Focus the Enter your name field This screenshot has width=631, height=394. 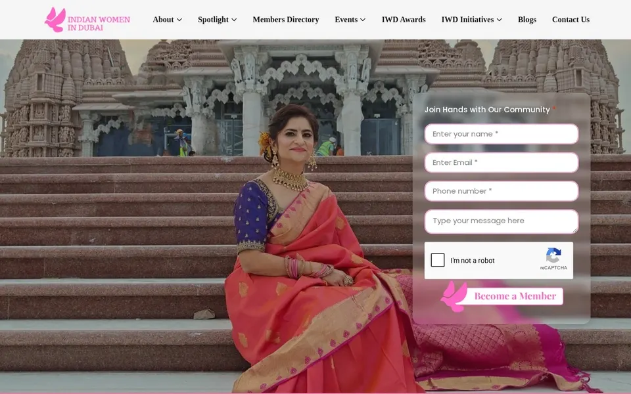coord(502,134)
